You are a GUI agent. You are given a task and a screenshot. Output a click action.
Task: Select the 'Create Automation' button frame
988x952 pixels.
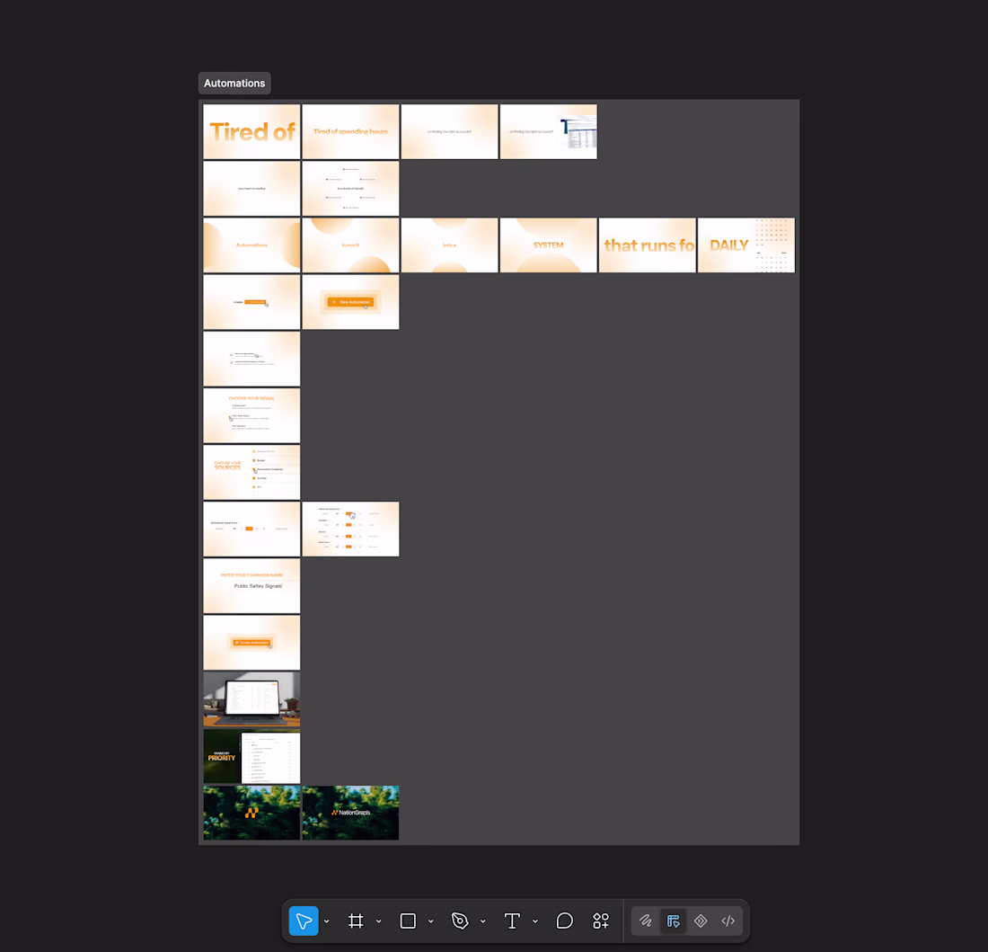251,643
